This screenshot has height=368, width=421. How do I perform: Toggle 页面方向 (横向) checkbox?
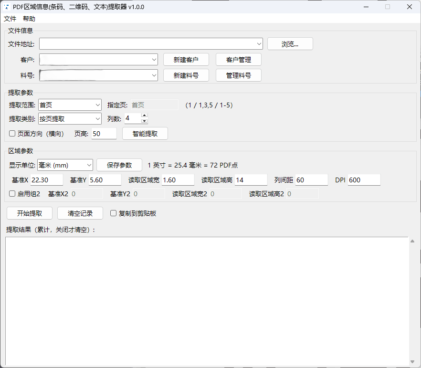[12, 133]
